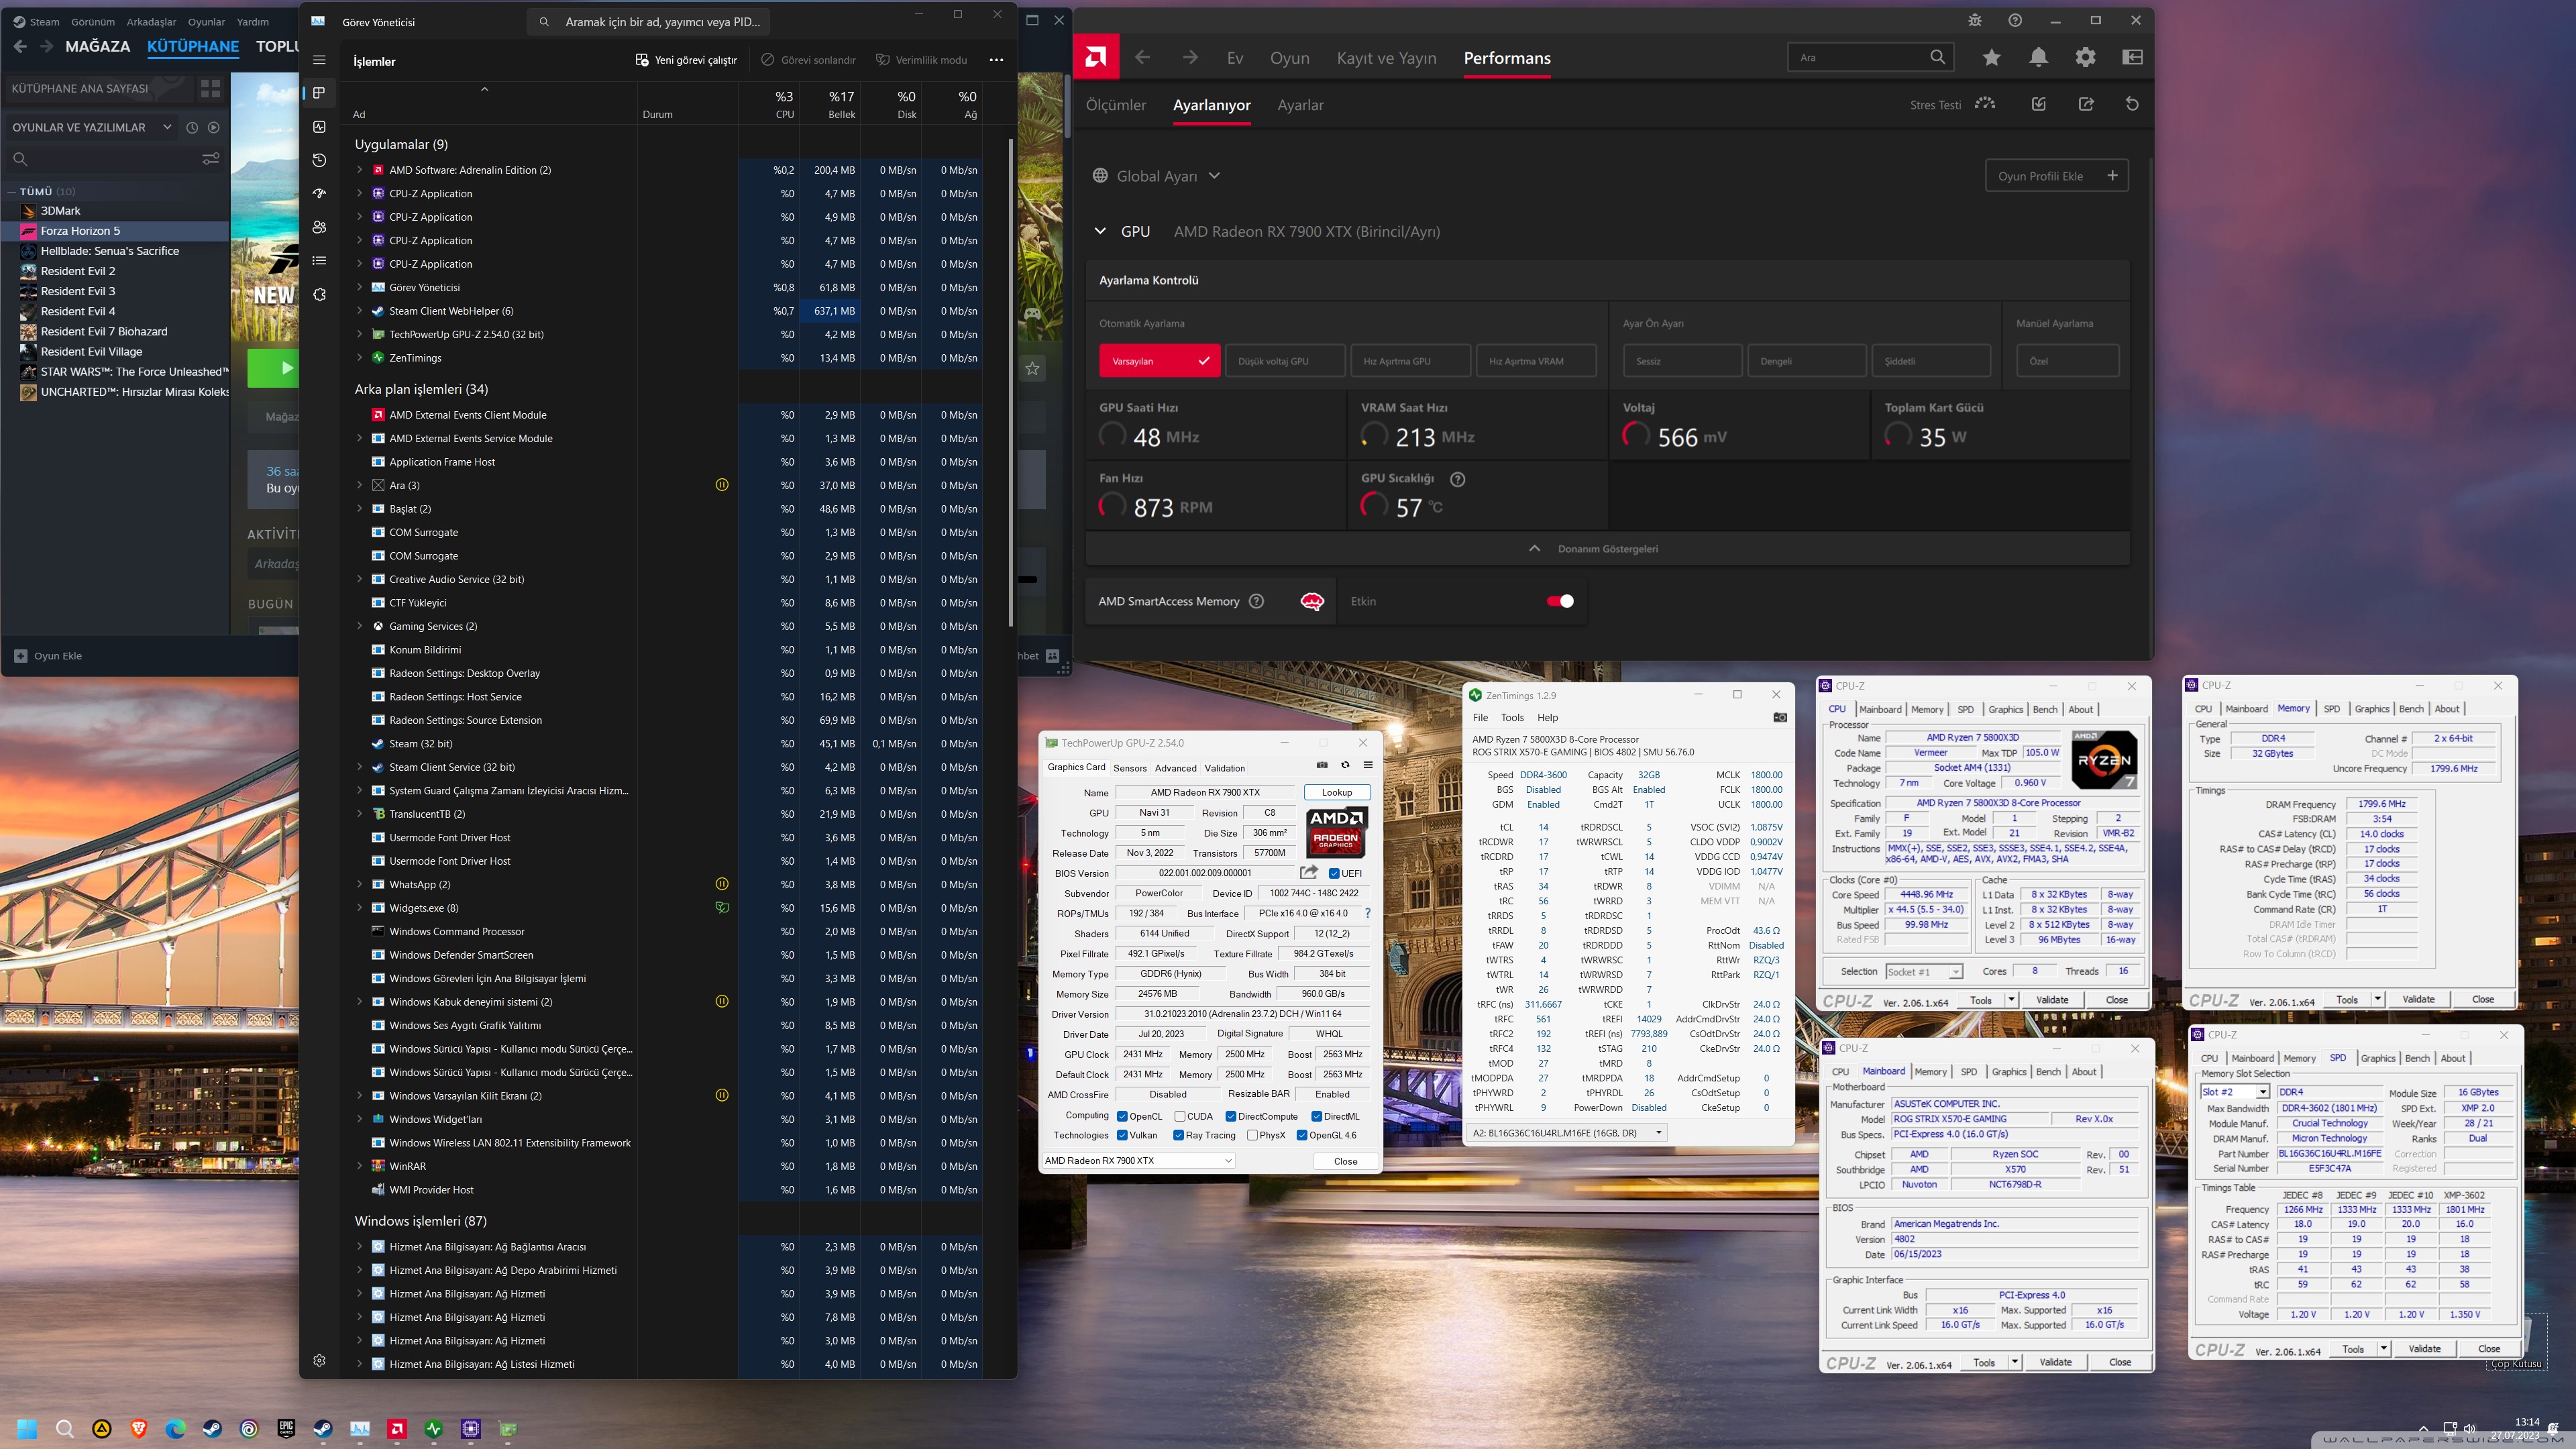Toggle OpenCL checkbox in GPU-Z

pos(1122,1116)
